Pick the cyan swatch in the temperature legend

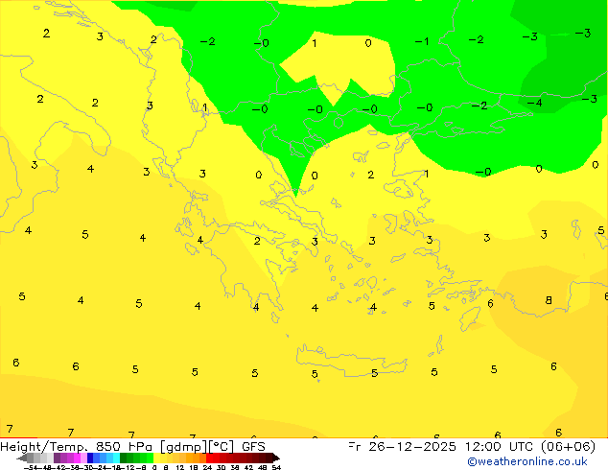point(116,458)
